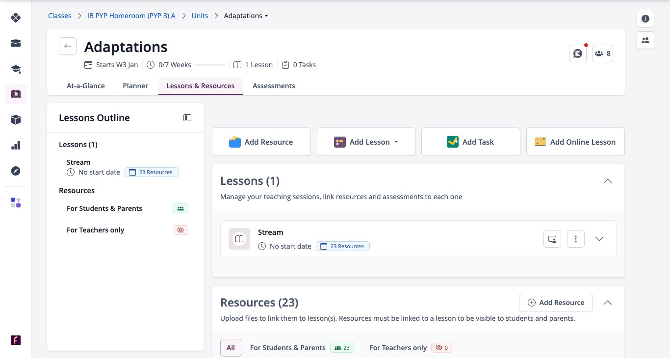The image size is (670, 358).
Task: Toggle For Teachers only hidden badge in outline
Action: click(x=180, y=230)
